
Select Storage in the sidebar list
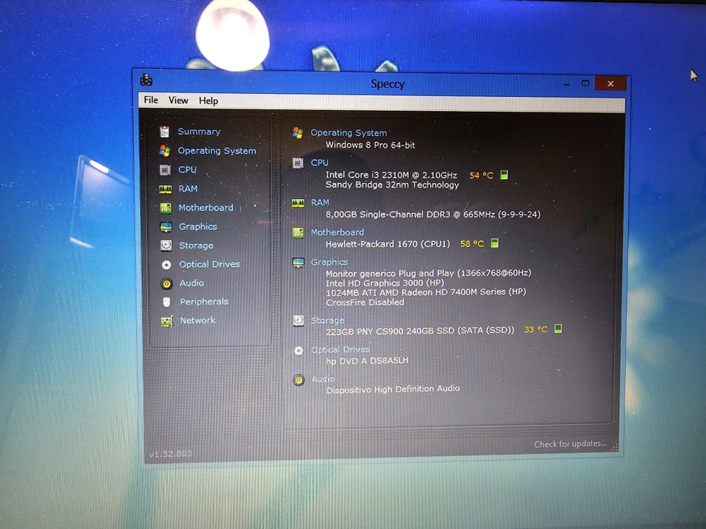196,245
